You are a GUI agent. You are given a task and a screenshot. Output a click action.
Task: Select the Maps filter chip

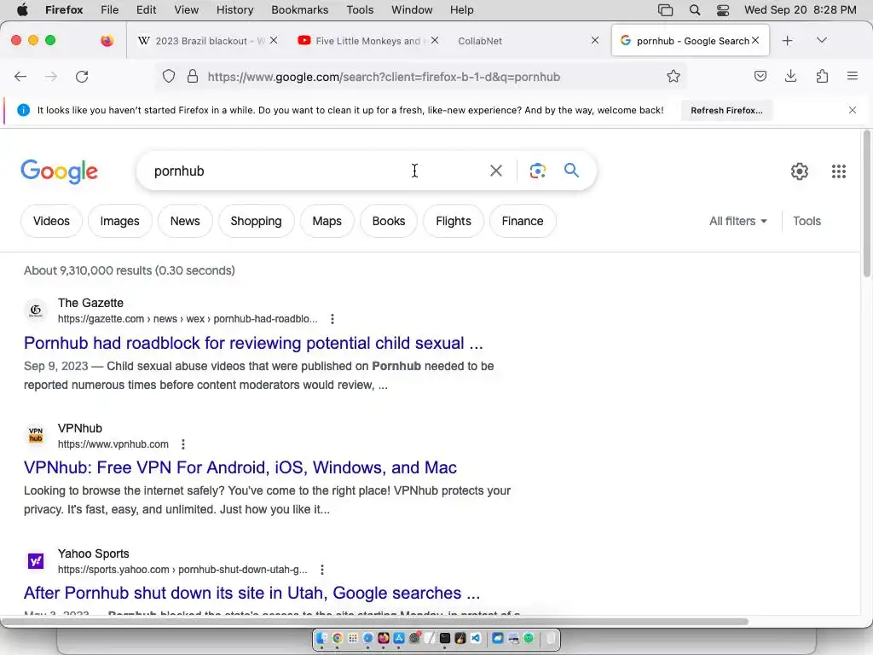(x=327, y=221)
